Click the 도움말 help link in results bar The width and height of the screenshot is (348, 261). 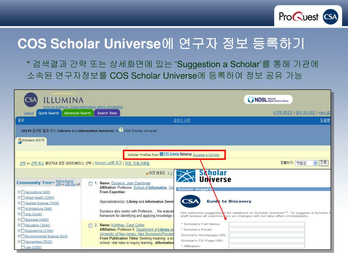pos(325,120)
